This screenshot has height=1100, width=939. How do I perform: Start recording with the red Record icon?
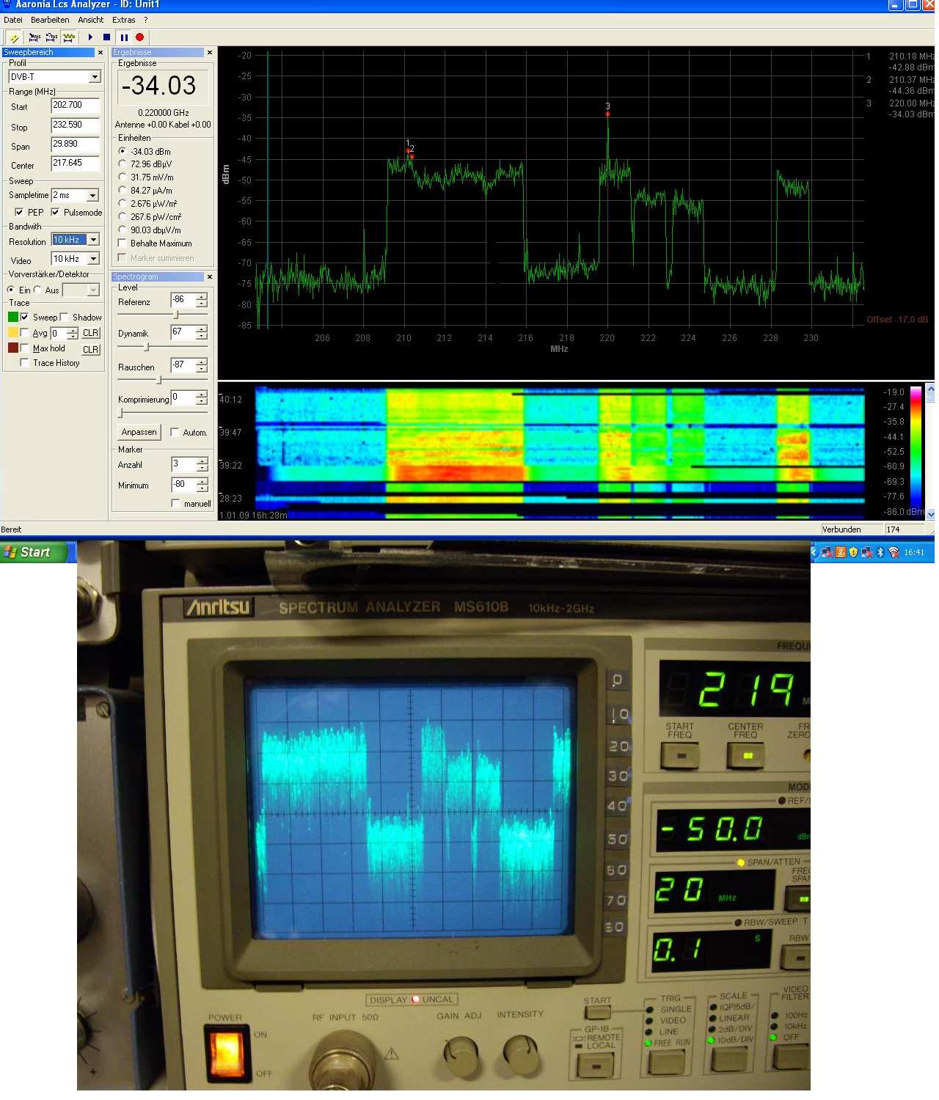139,37
